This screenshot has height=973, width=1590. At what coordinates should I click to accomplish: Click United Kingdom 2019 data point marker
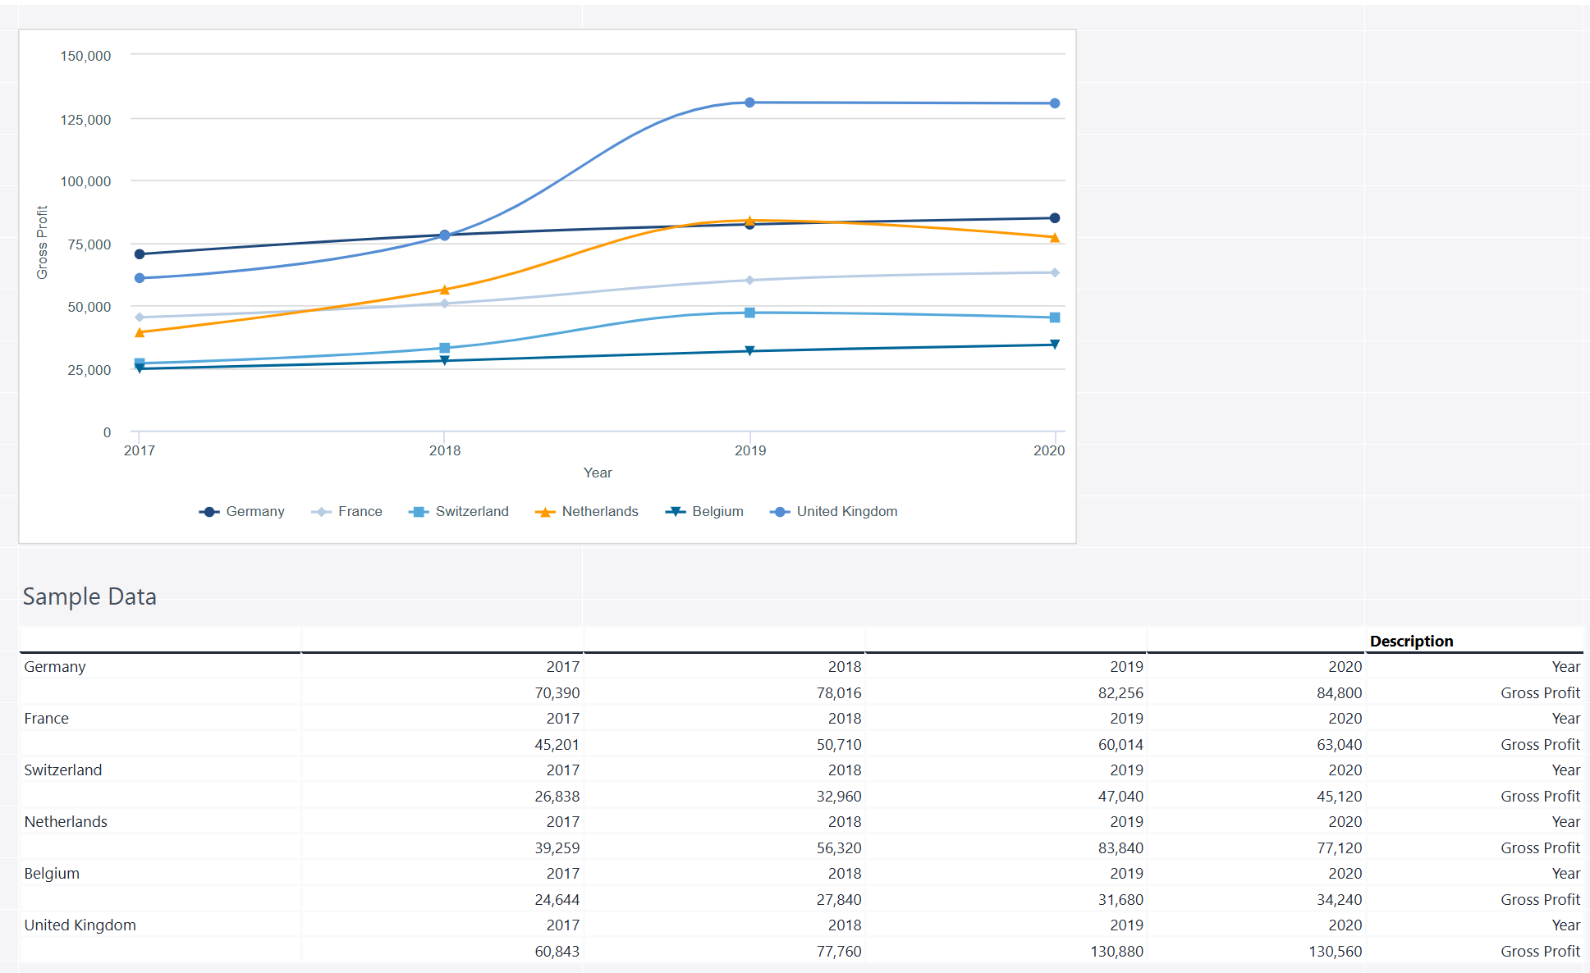(749, 103)
